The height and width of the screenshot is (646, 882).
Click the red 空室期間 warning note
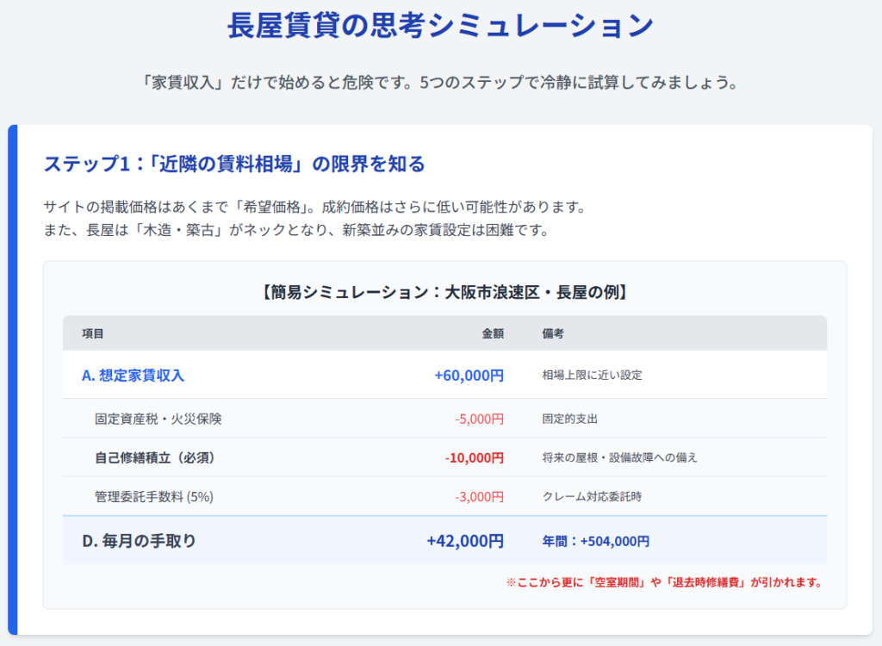click(664, 582)
